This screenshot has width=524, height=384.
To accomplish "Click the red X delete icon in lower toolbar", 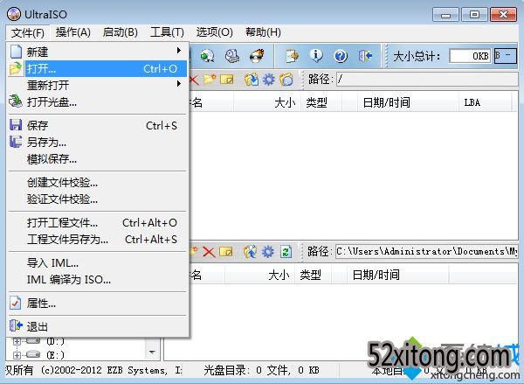I will 209,252.
